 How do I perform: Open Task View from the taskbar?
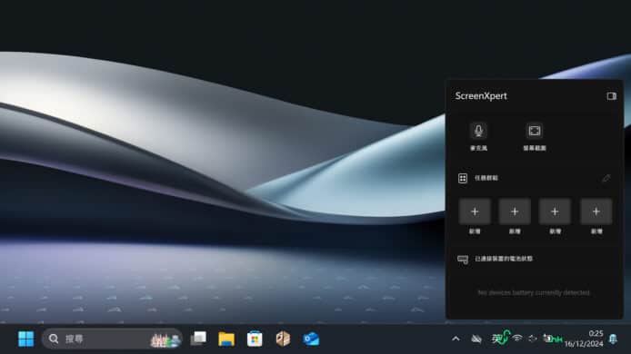click(198, 339)
